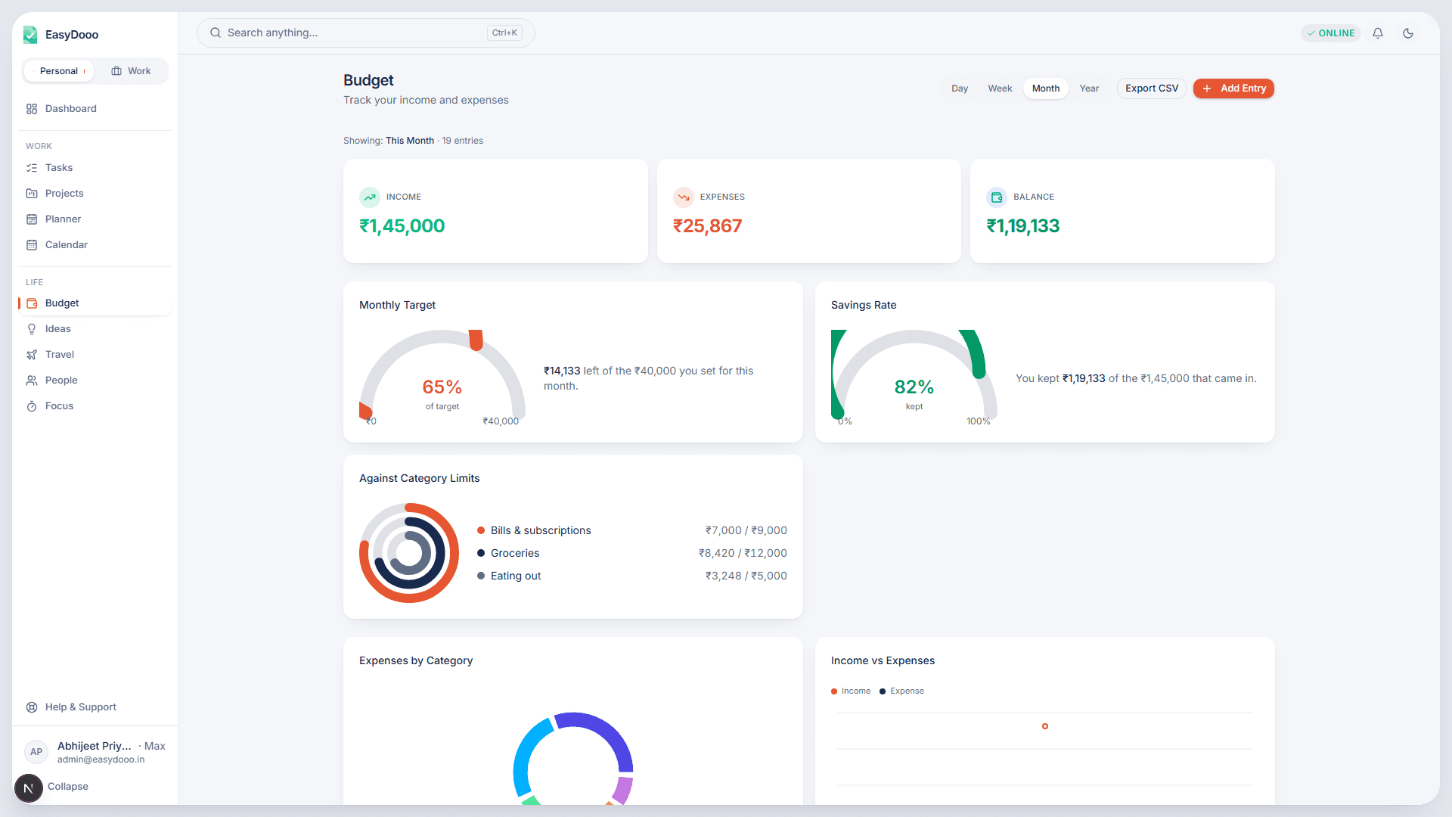Click the Income trending-up icon
This screenshot has width=1452, height=817.
(369, 197)
